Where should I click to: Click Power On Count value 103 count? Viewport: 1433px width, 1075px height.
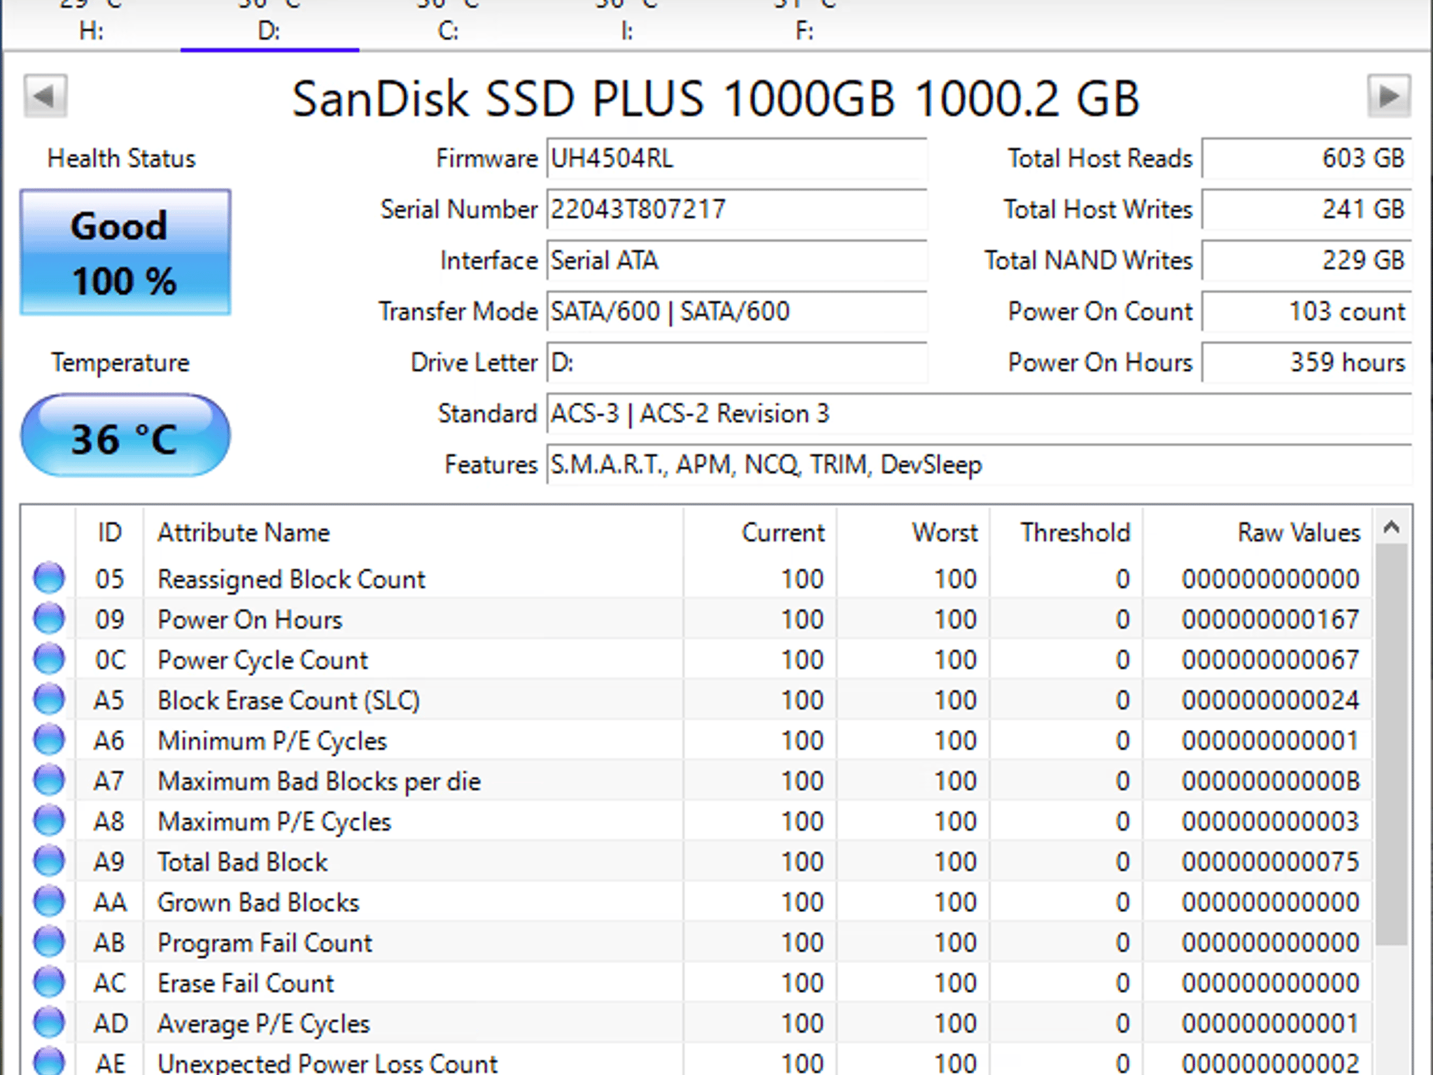click(x=1307, y=312)
